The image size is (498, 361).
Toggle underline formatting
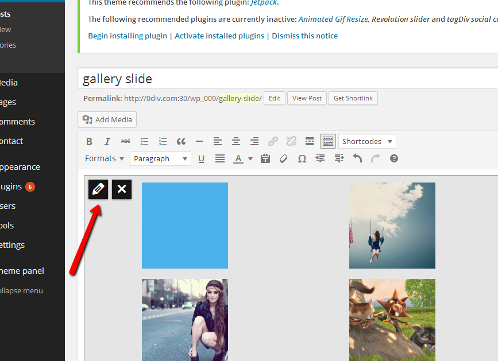[201, 159]
